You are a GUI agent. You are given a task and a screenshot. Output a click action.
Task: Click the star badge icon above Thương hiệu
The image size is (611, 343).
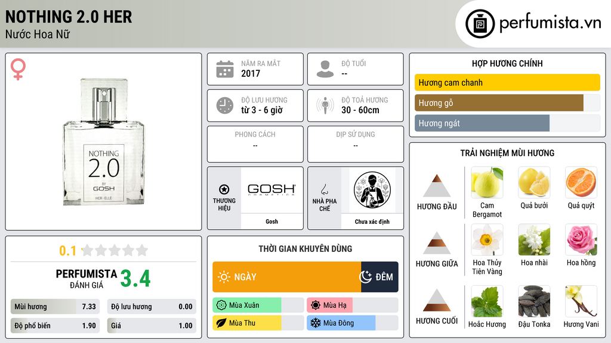click(224, 189)
